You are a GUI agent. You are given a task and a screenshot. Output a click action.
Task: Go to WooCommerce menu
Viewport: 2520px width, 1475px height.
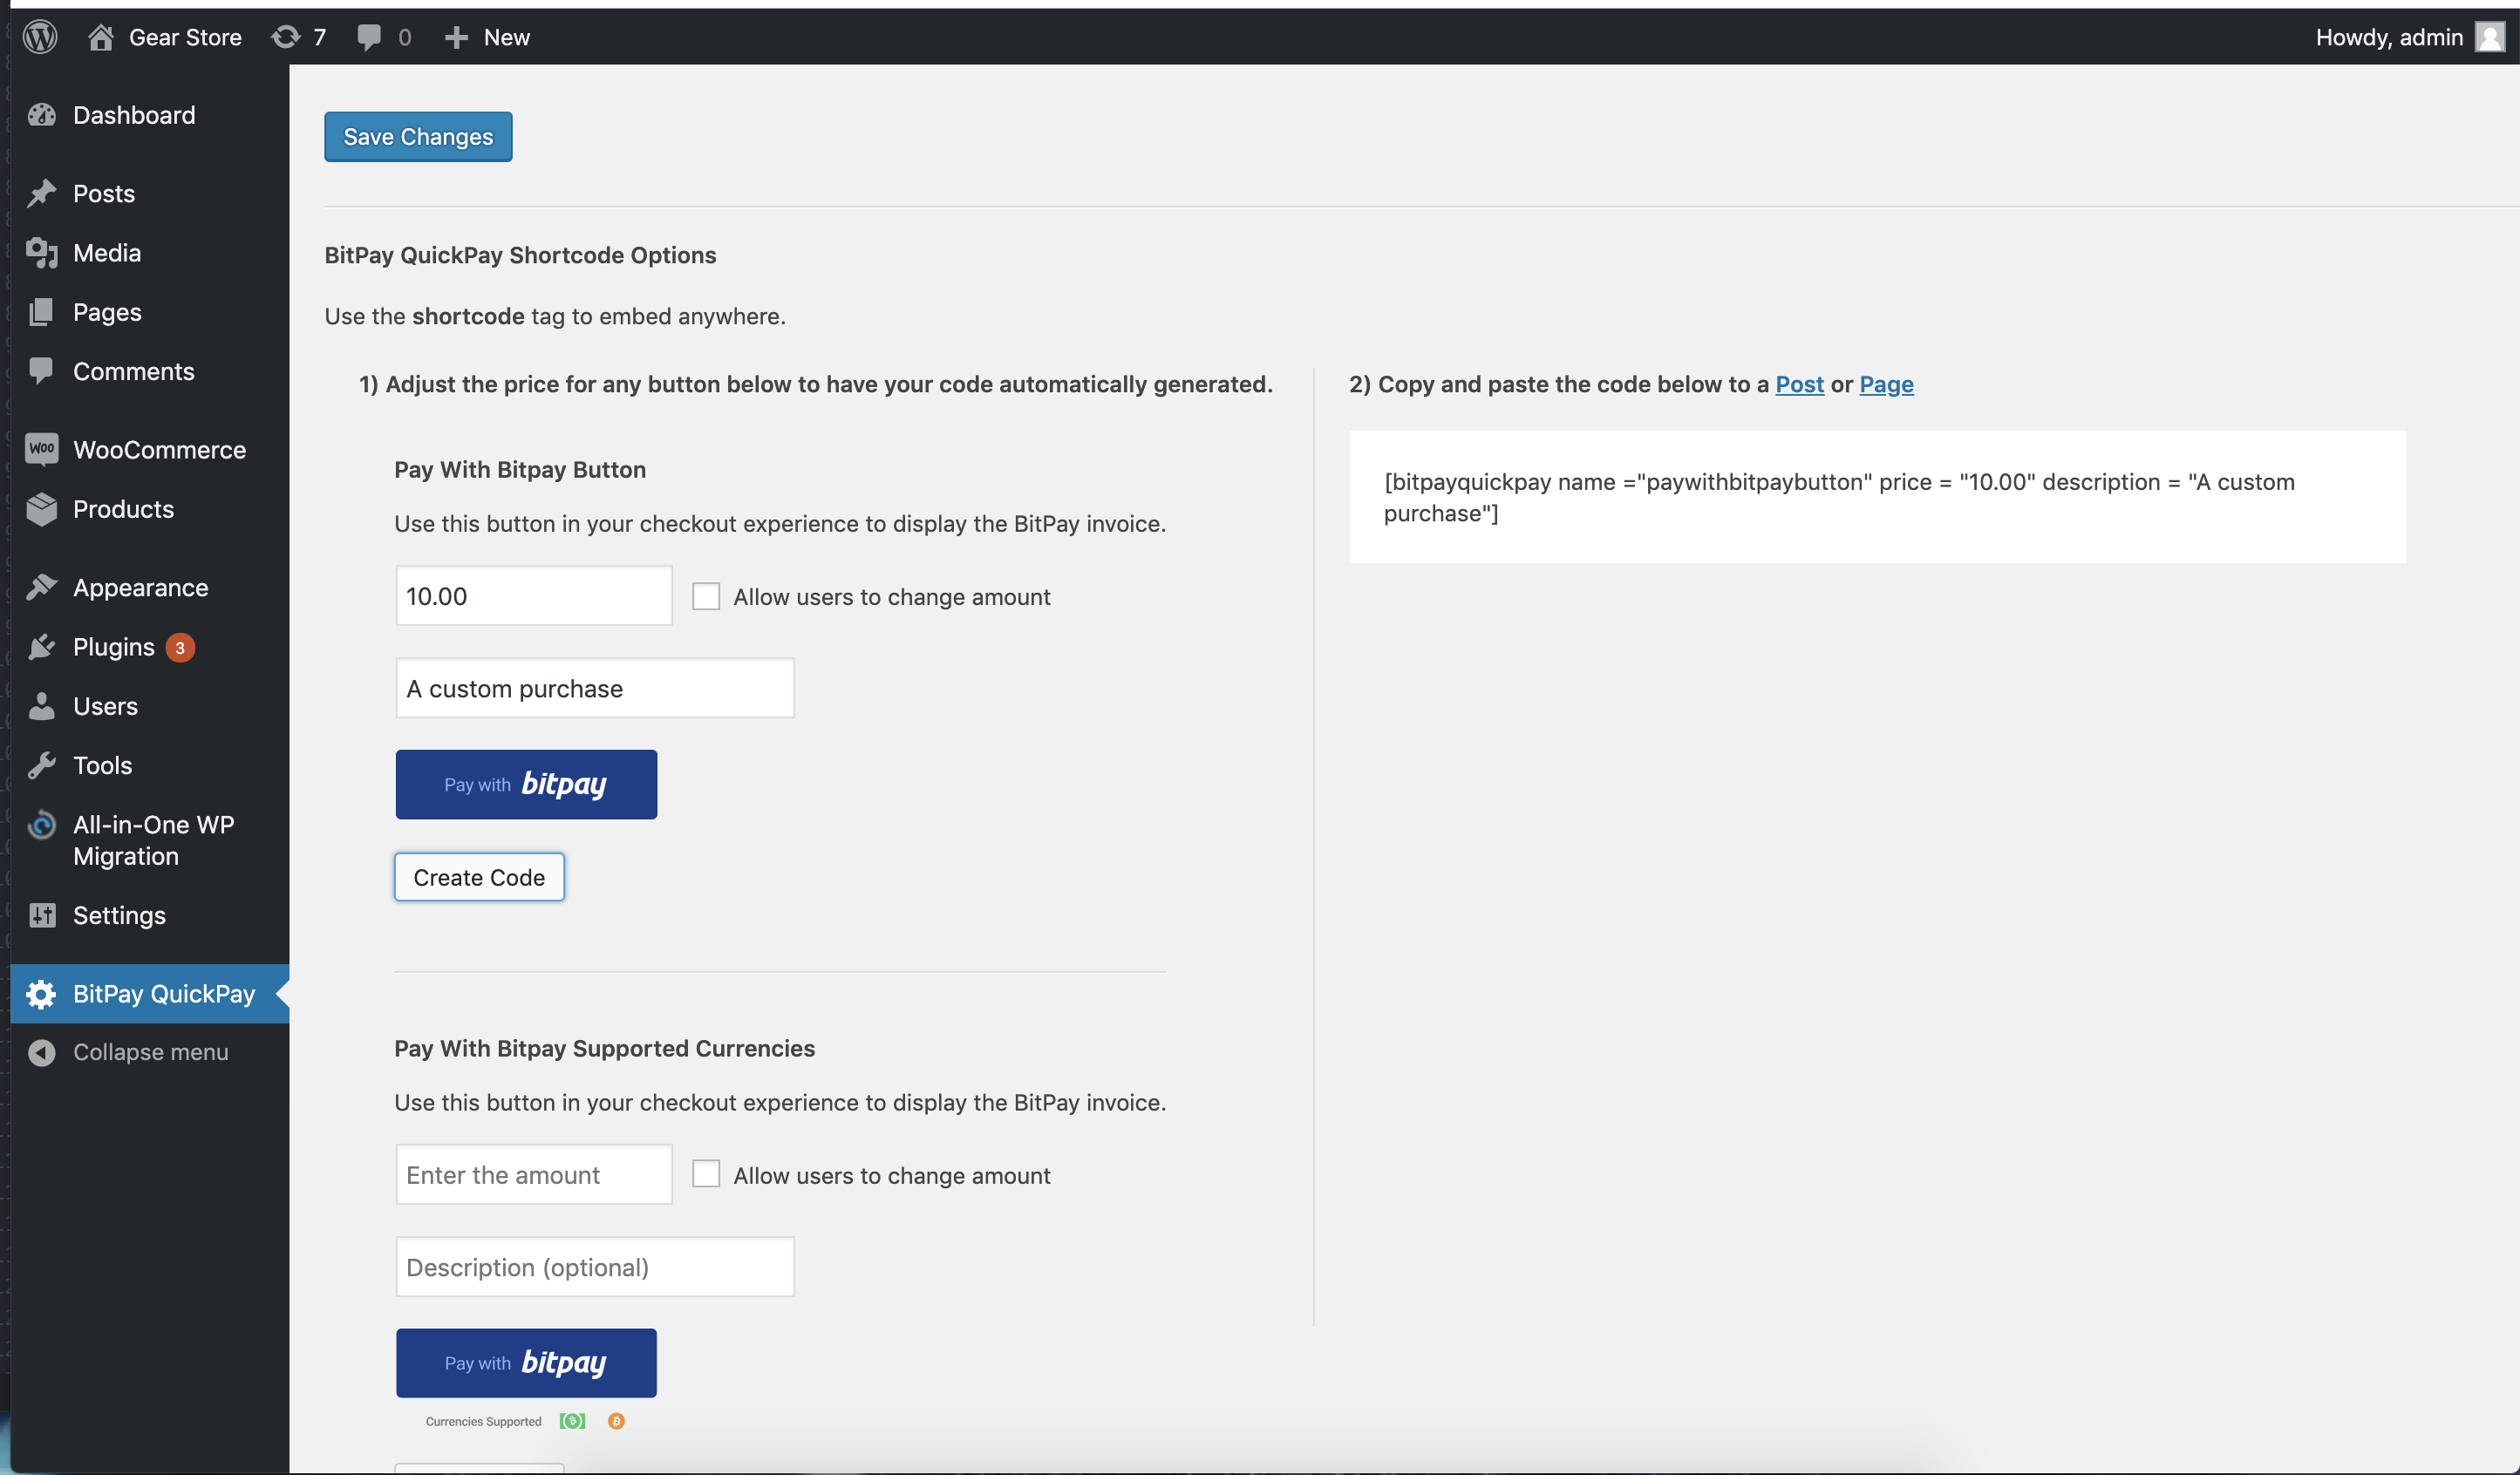click(x=159, y=449)
